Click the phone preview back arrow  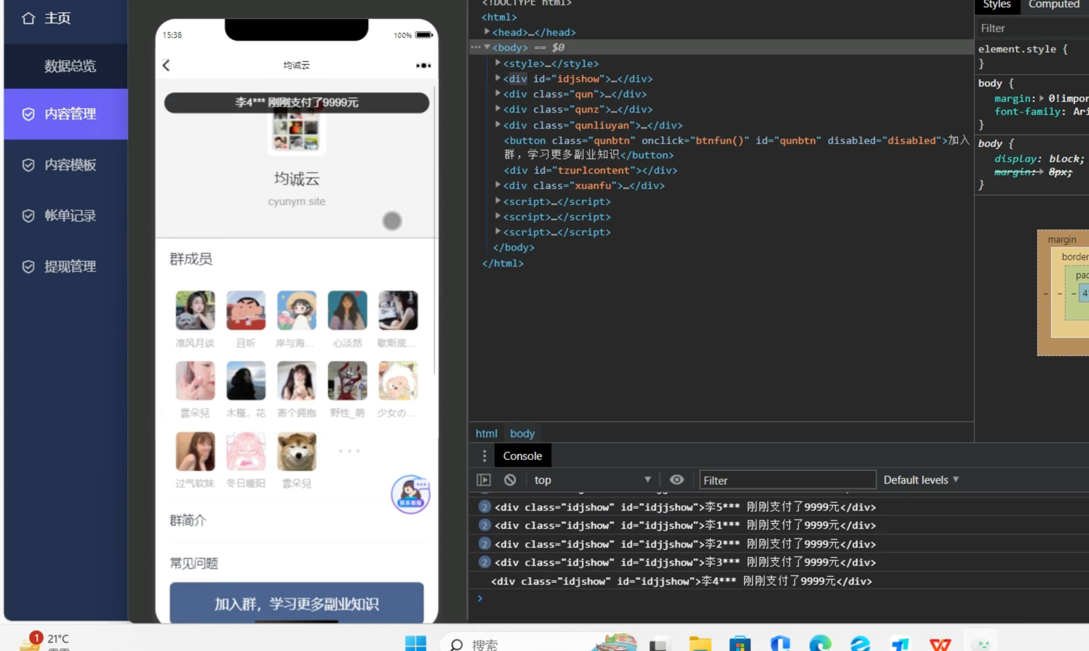pyautogui.click(x=166, y=65)
